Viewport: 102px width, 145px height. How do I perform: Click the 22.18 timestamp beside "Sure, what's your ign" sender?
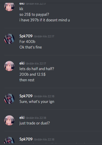44,96
